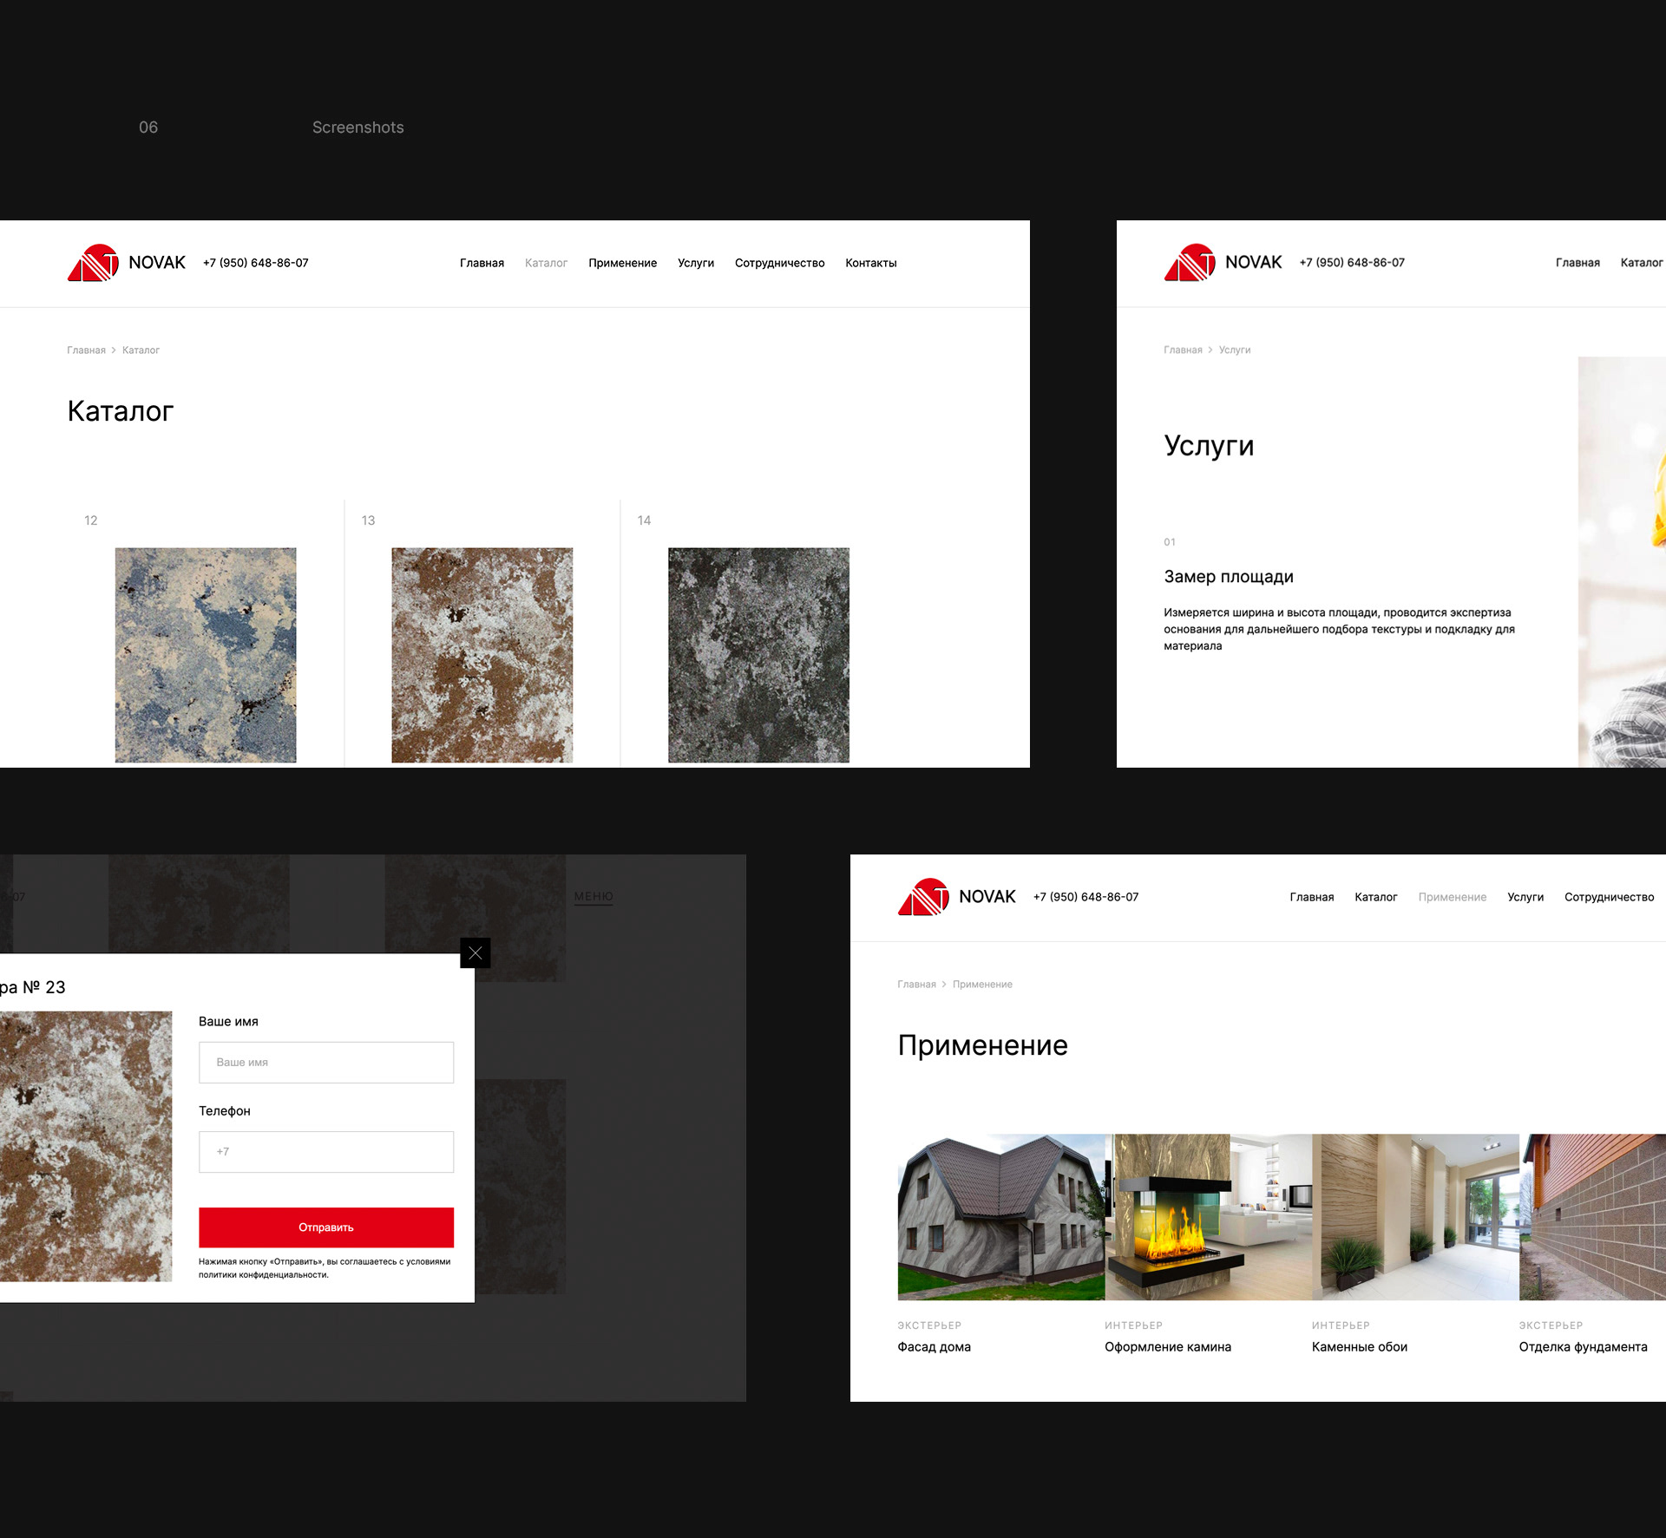The height and width of the screenshot is (1538, 1666).
Task: Click the phone number in the Применение header
Action: tap(1086, 897)
